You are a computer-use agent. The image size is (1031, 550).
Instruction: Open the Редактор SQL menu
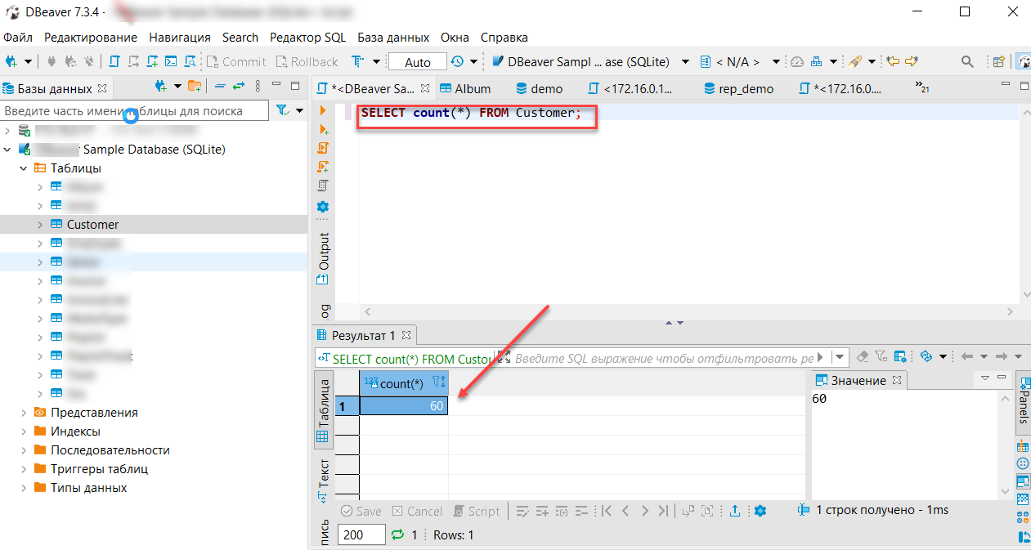click(307, 37)
